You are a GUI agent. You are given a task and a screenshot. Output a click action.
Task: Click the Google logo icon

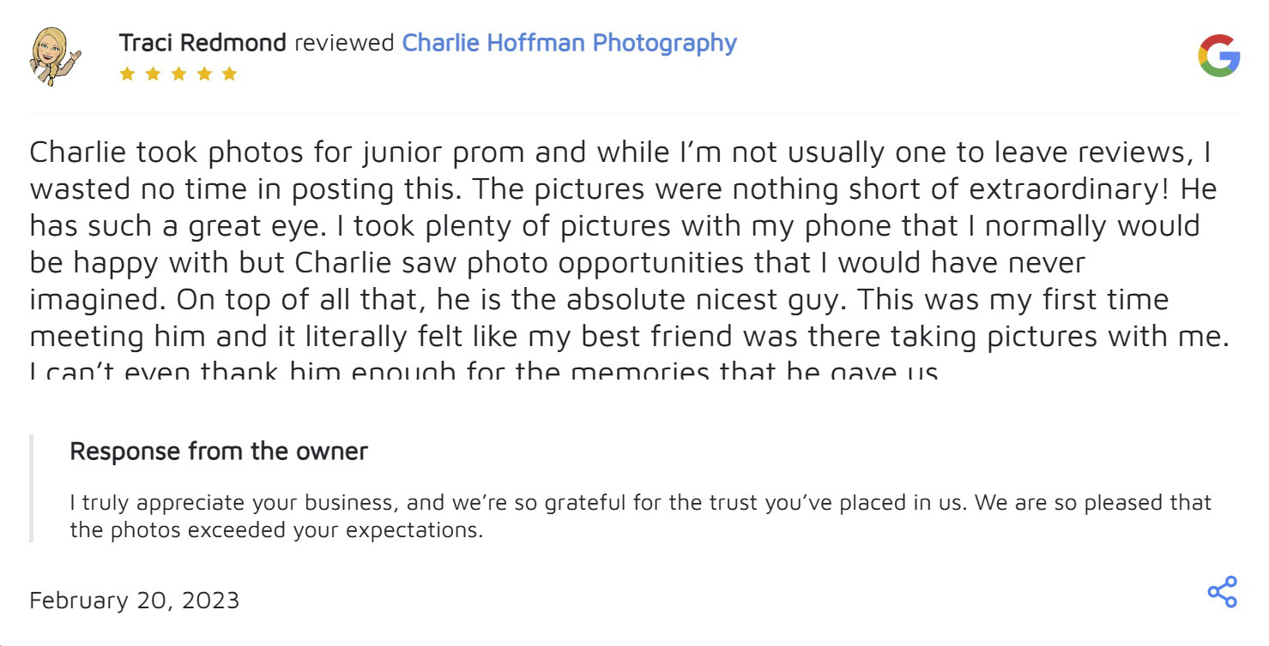pos(1219,56)
